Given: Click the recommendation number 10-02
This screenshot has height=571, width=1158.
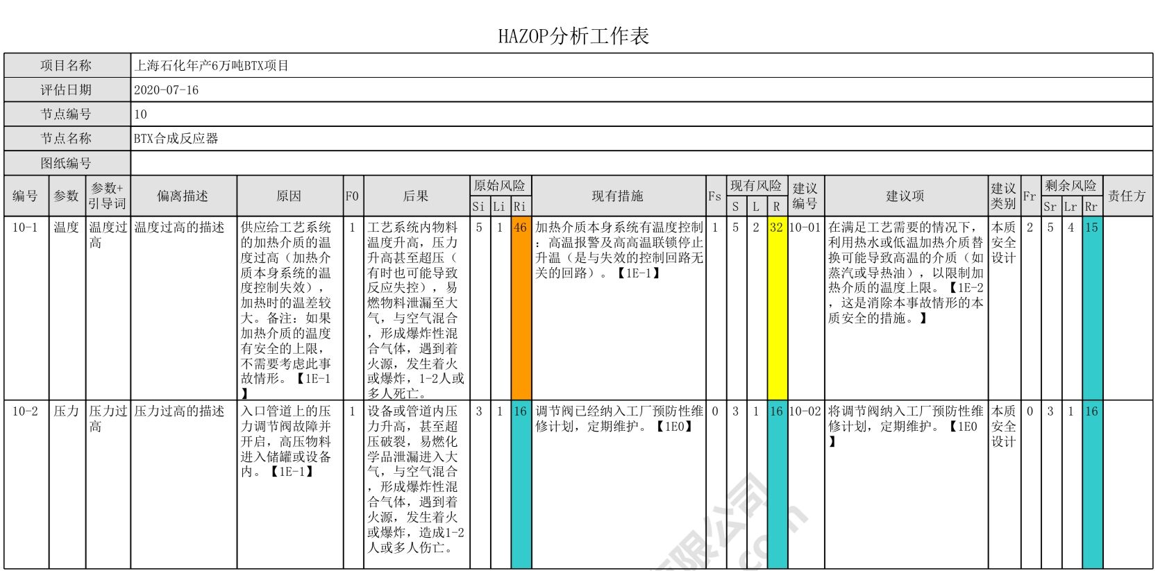Looking at the screenshot, I should pos(805,484).
